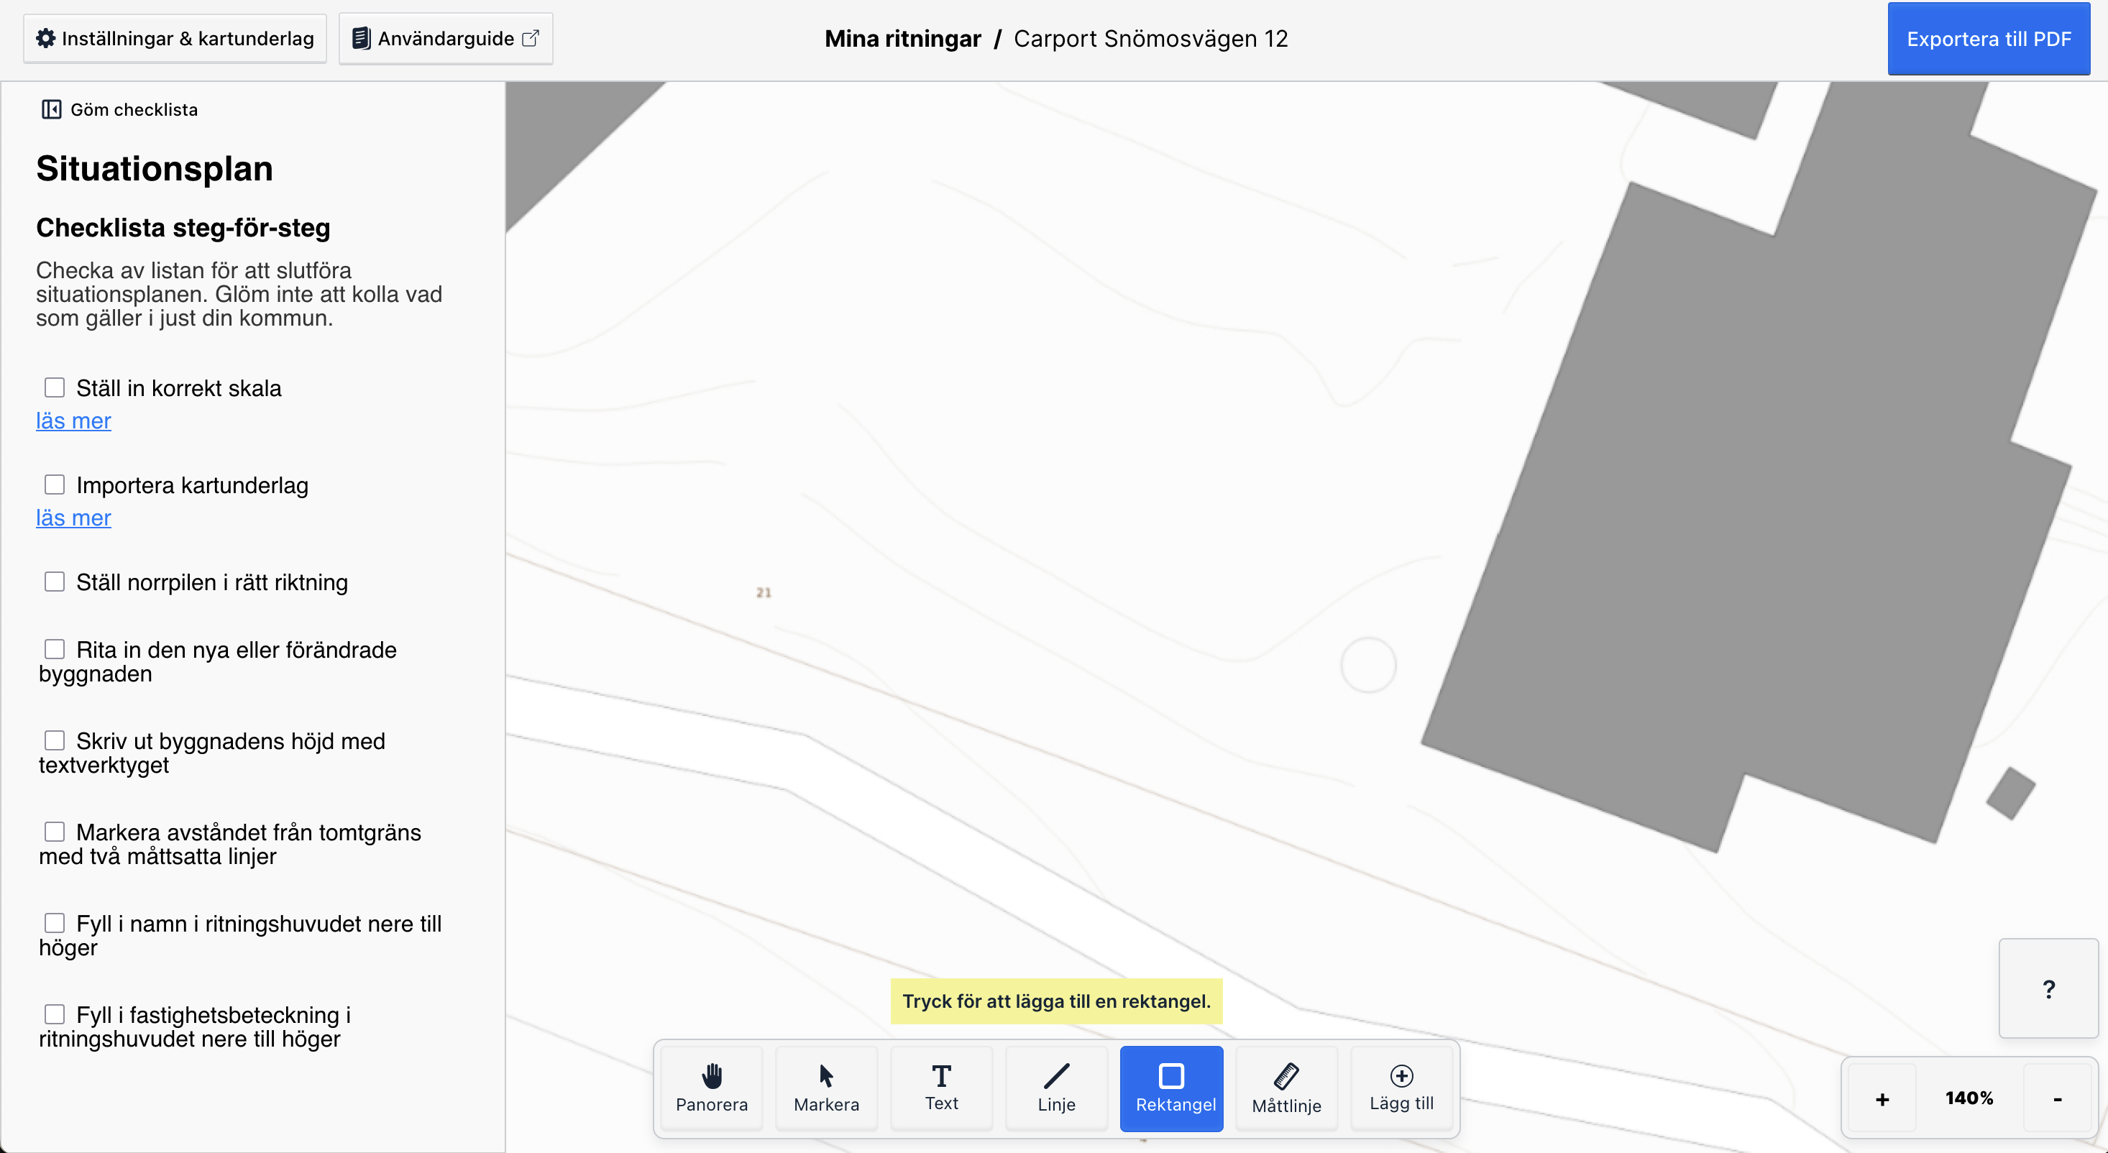Choose the Text tool
The width and height of the screenshot is (2108, 1153).
(x=941, y=1088)
